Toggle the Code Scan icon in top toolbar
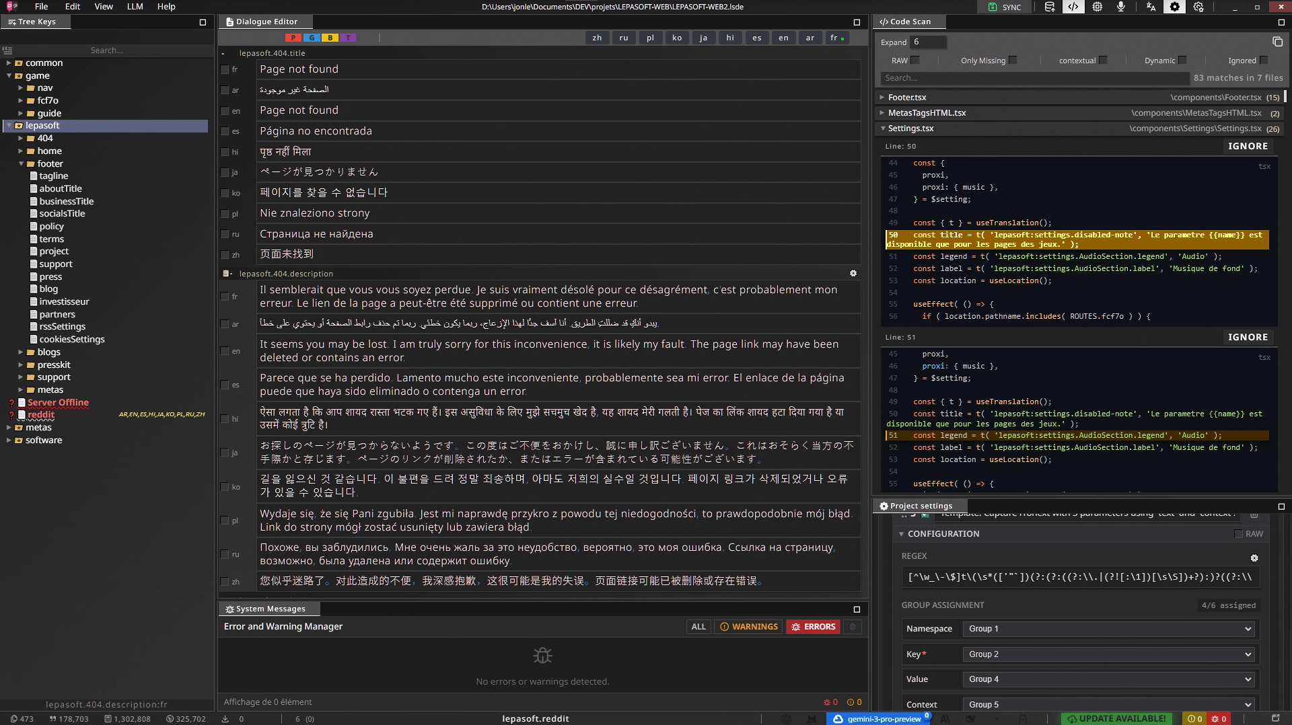 coord(1073,7)
